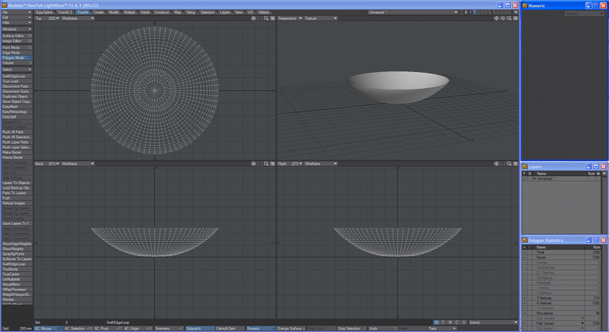Open the Texture render style dropdown
This screenshot has height=332, width=609.
point(321,18)
